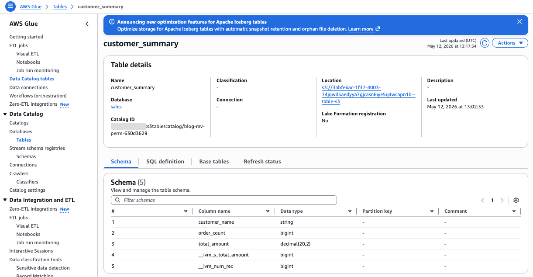Open Schemas in sidebar
533x277 pixels.
click(26, 156)
